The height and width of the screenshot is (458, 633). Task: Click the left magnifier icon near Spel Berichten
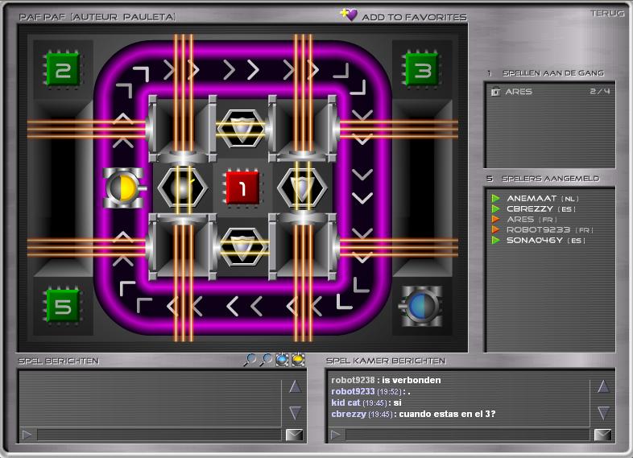[250, 360]
